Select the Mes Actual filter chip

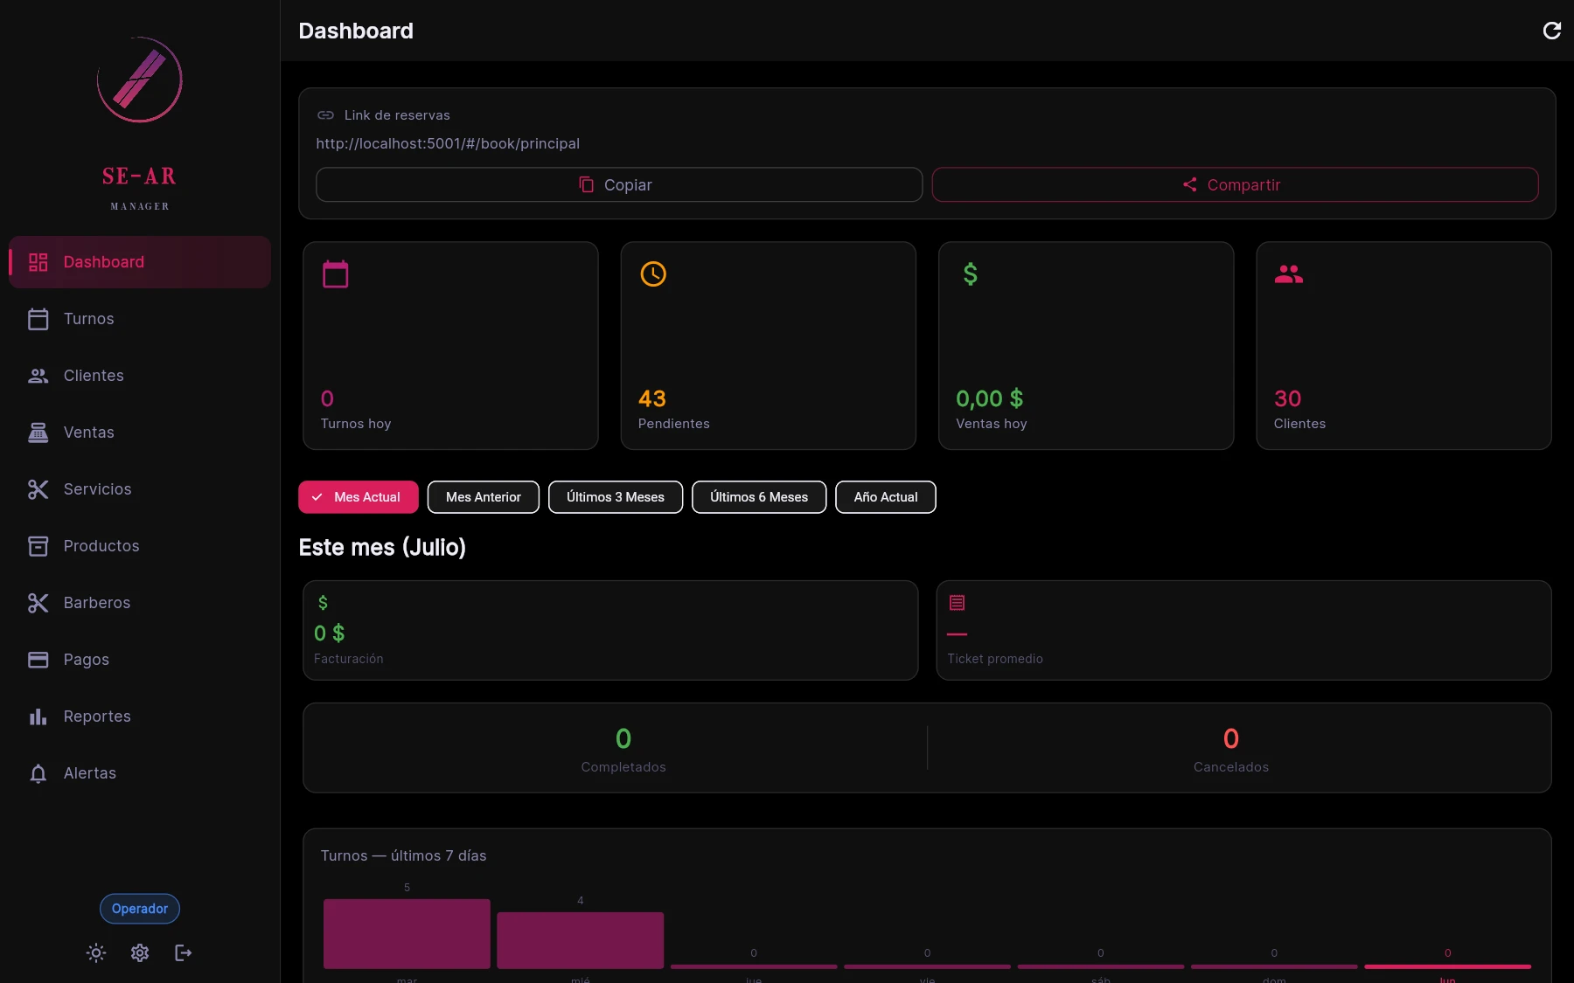click(x=359, y=497)
